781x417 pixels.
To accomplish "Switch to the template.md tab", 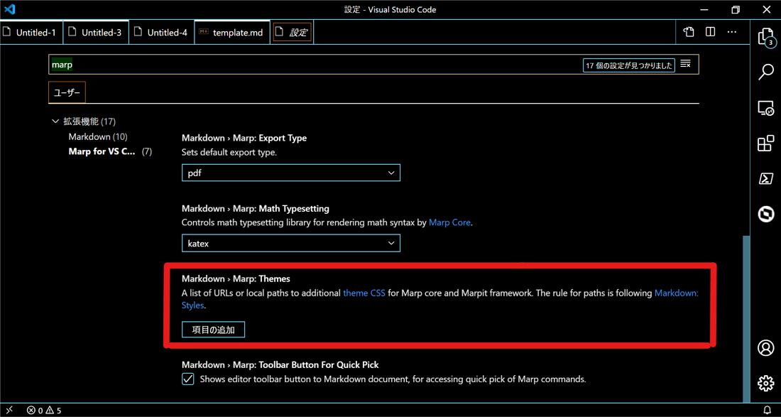I will tap(233, 33).
